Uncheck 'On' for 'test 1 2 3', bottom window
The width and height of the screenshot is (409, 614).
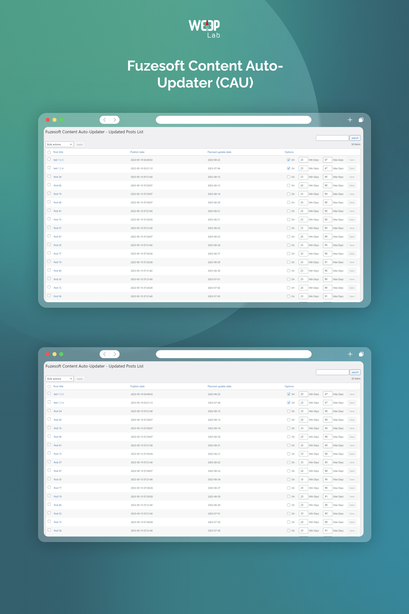pos(288,395)
